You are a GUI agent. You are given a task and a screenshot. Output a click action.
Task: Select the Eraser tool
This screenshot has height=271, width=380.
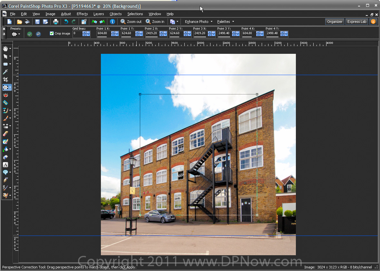5,134
